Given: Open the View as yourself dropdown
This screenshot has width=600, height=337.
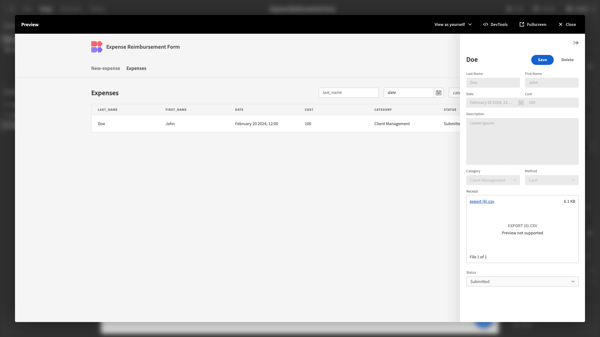Looking at the screenshot, I should pyautogui.click(x=453, y=24).
